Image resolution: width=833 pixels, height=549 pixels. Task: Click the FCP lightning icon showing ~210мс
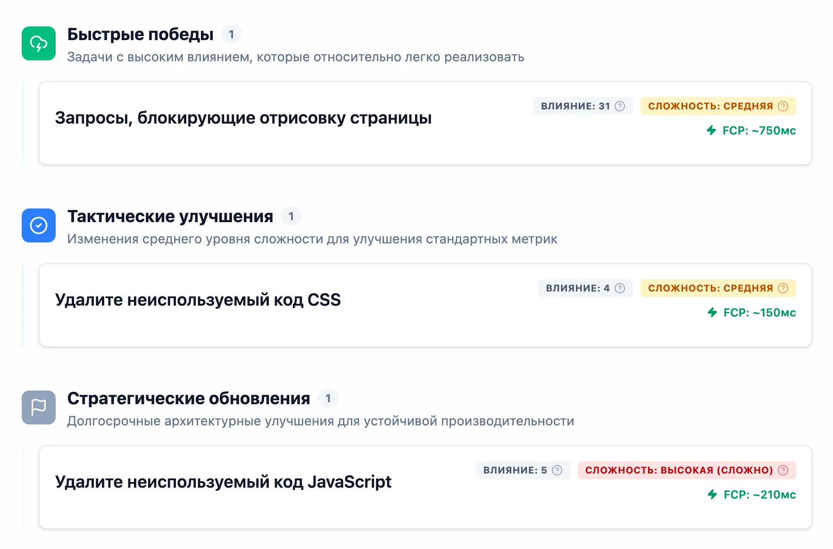click(x=712, y=495)
